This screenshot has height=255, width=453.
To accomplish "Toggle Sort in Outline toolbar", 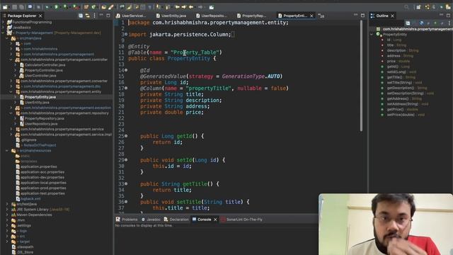I will (x=415, y=23).
